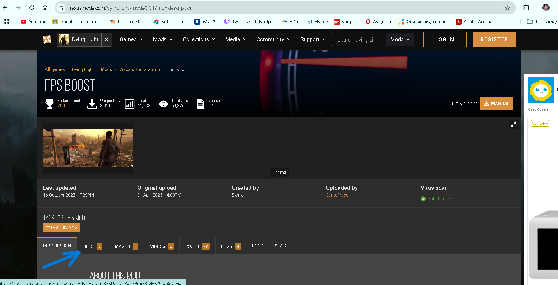Follow the All games breadcrumb link

[55, 69]
